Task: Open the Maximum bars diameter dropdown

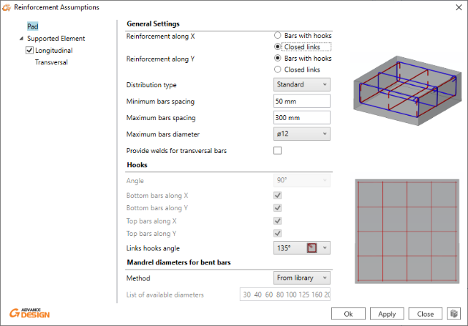Action: [303, 134]
